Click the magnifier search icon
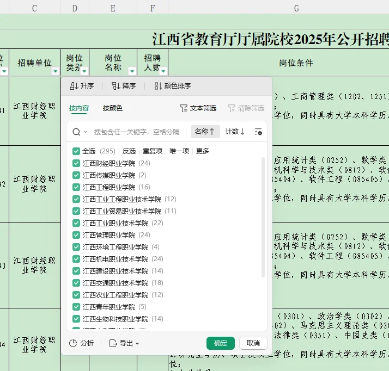The image size is (389, 371). click(x=76, y=132)
